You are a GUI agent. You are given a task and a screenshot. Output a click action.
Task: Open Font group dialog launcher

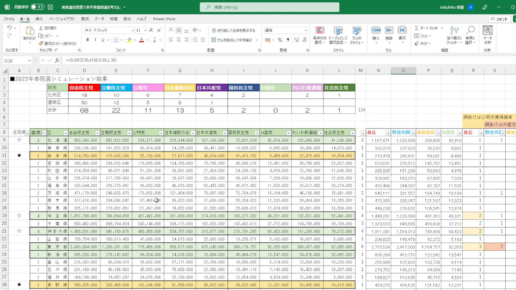coord(162,50)
